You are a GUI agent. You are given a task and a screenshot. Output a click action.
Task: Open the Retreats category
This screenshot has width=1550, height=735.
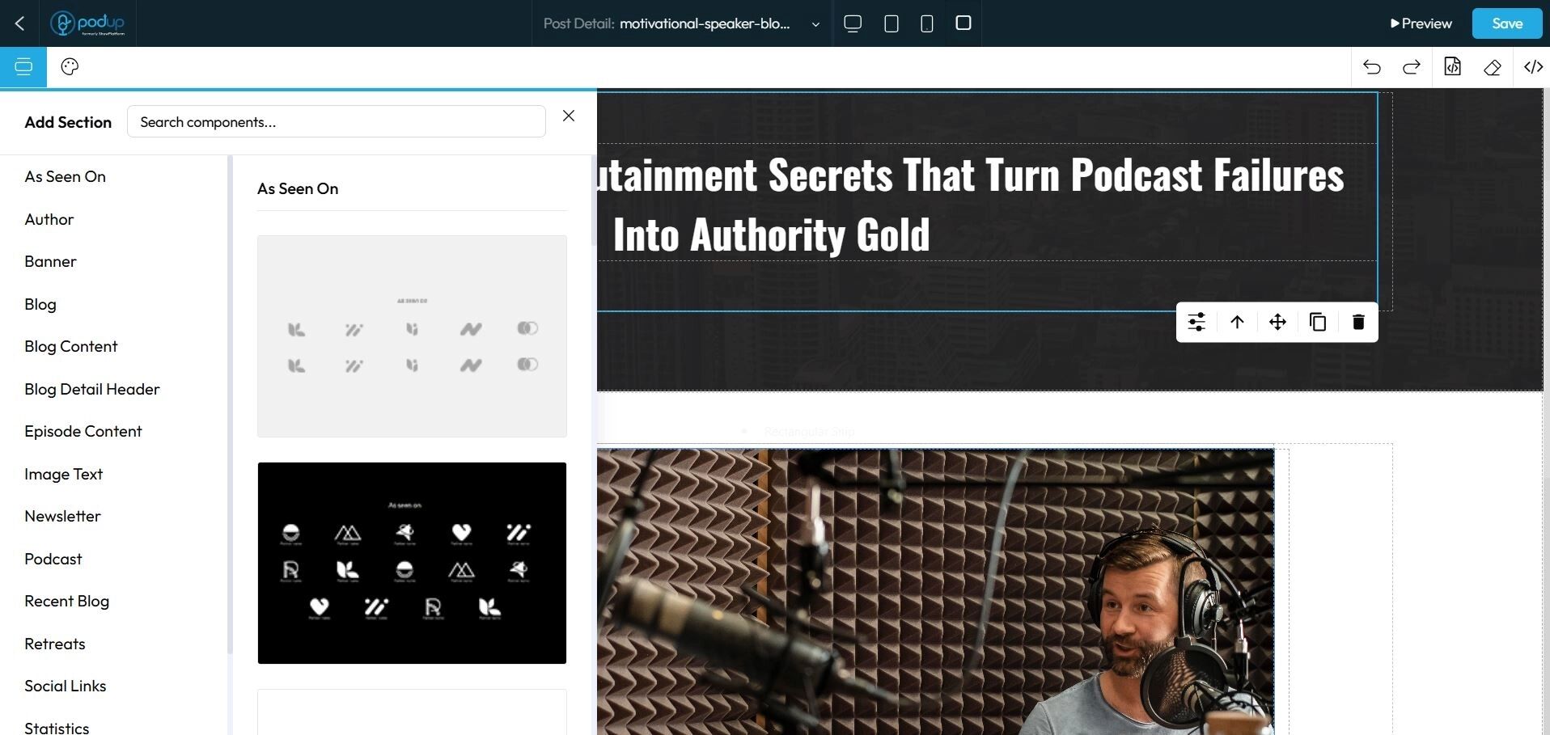tap(55, 644)
